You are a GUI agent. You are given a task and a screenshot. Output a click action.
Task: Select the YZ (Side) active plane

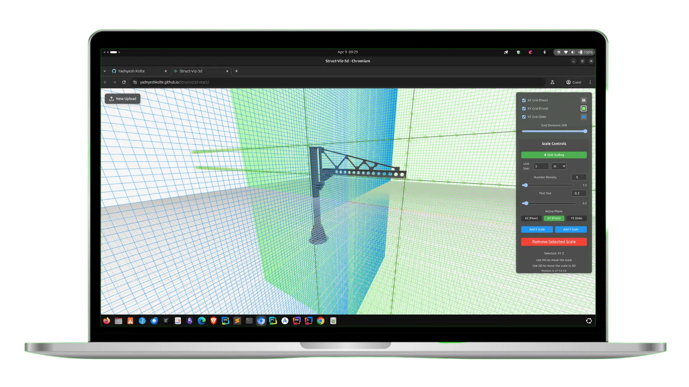tap(576, 218)
